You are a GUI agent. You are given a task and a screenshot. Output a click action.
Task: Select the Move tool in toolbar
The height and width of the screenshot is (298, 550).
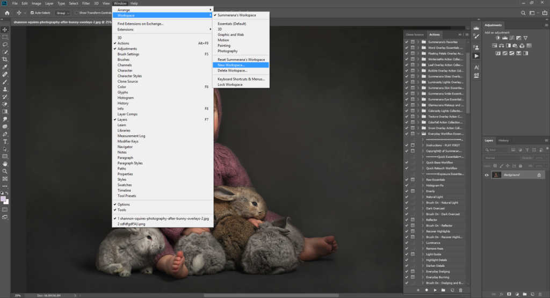point(5,30)
